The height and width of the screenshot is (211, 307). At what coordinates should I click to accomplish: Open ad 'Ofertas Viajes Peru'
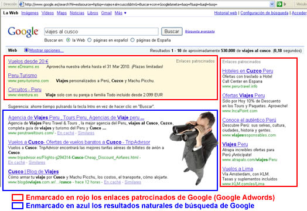point(244,96)
